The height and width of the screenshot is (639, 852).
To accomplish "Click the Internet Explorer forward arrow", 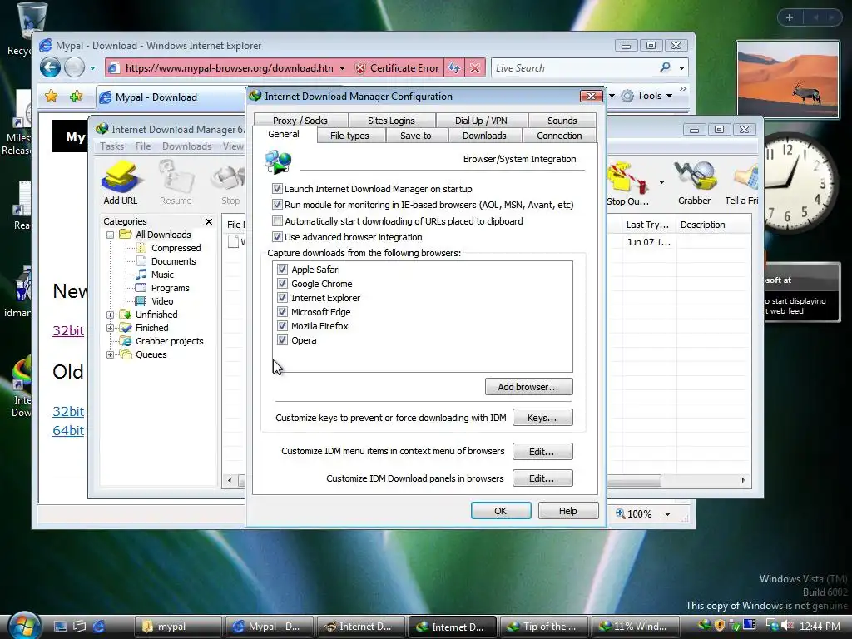I will (x=74, y=68).
